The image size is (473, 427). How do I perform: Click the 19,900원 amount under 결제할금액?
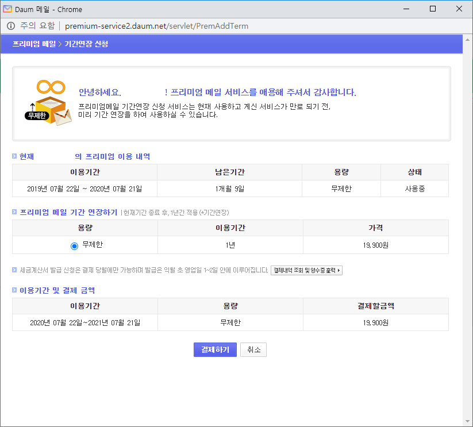tap(375, 322)
